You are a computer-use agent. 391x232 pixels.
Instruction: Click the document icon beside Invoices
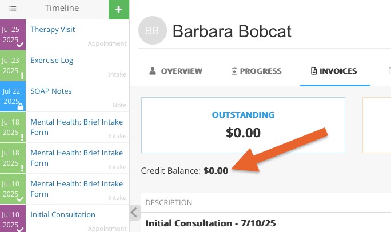click(314, 71)
